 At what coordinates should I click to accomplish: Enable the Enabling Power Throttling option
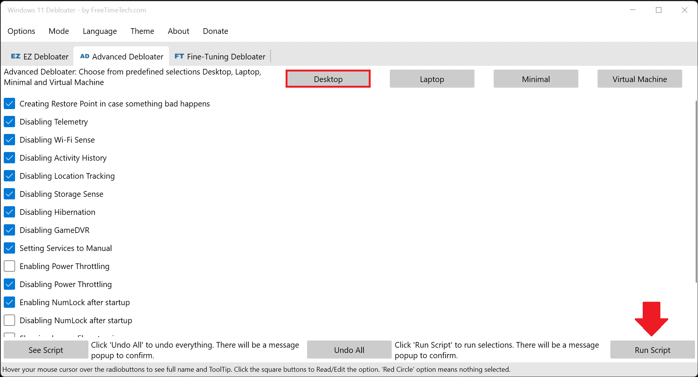click(9, 266)
